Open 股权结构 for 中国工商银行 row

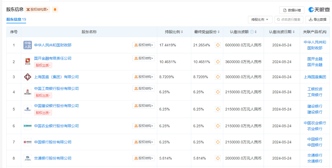(143, 89)
